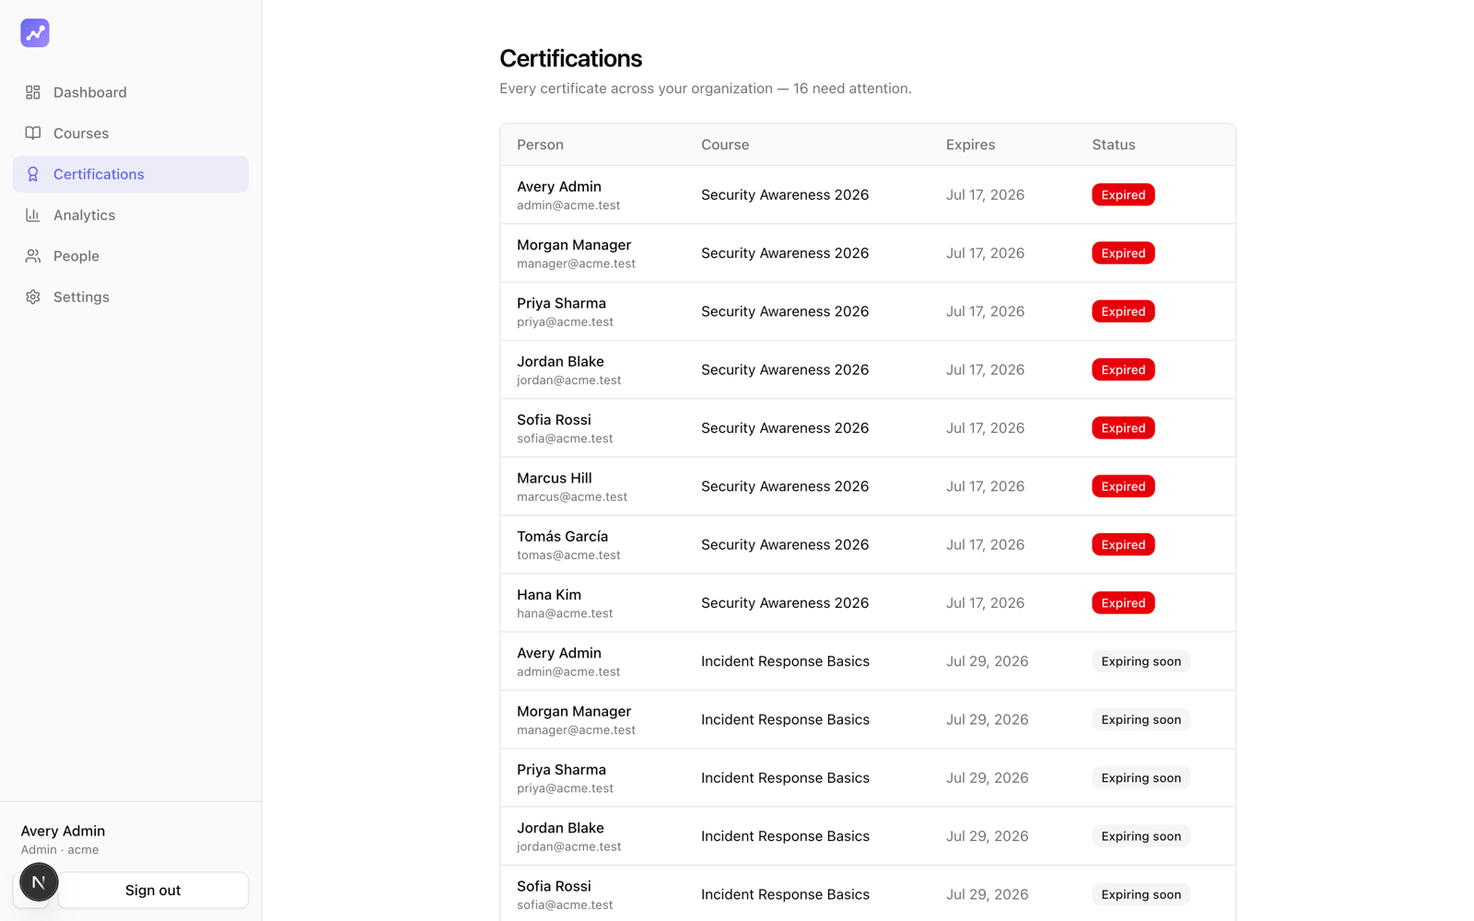
Task: Click the hana@acme.test email
Action: pos(565,613)
